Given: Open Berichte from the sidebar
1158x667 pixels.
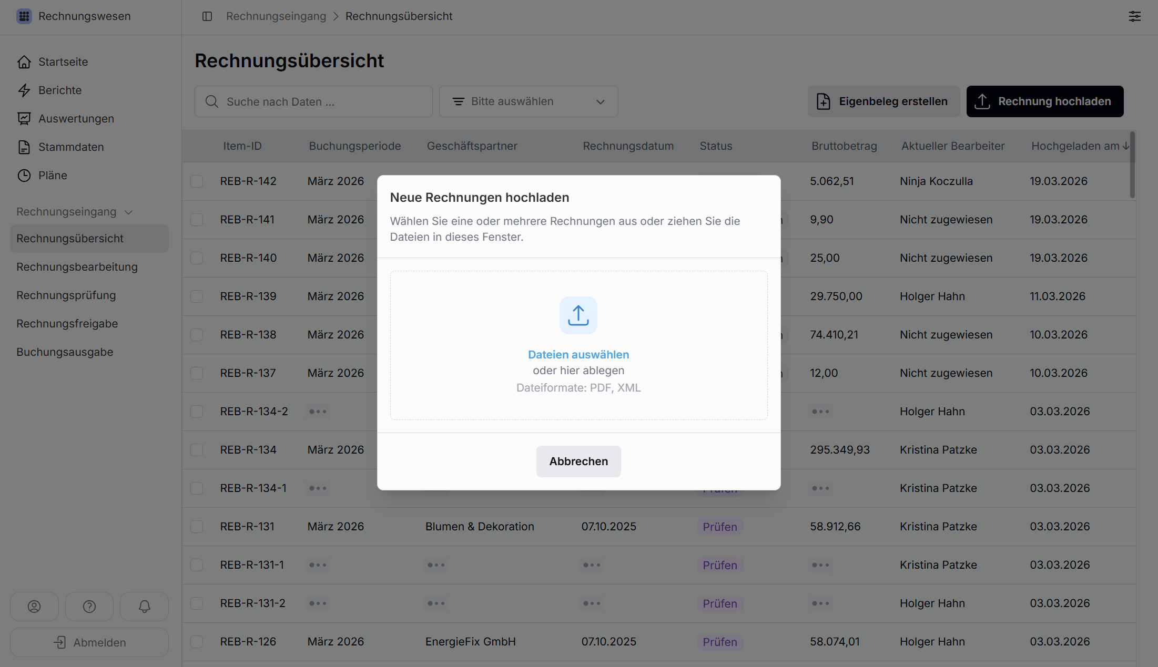Looking at the screenshot, I should click(x=60, y=90).
